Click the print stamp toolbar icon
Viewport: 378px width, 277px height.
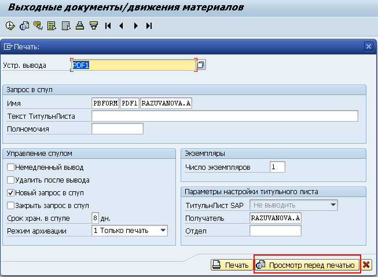(80, 25)
